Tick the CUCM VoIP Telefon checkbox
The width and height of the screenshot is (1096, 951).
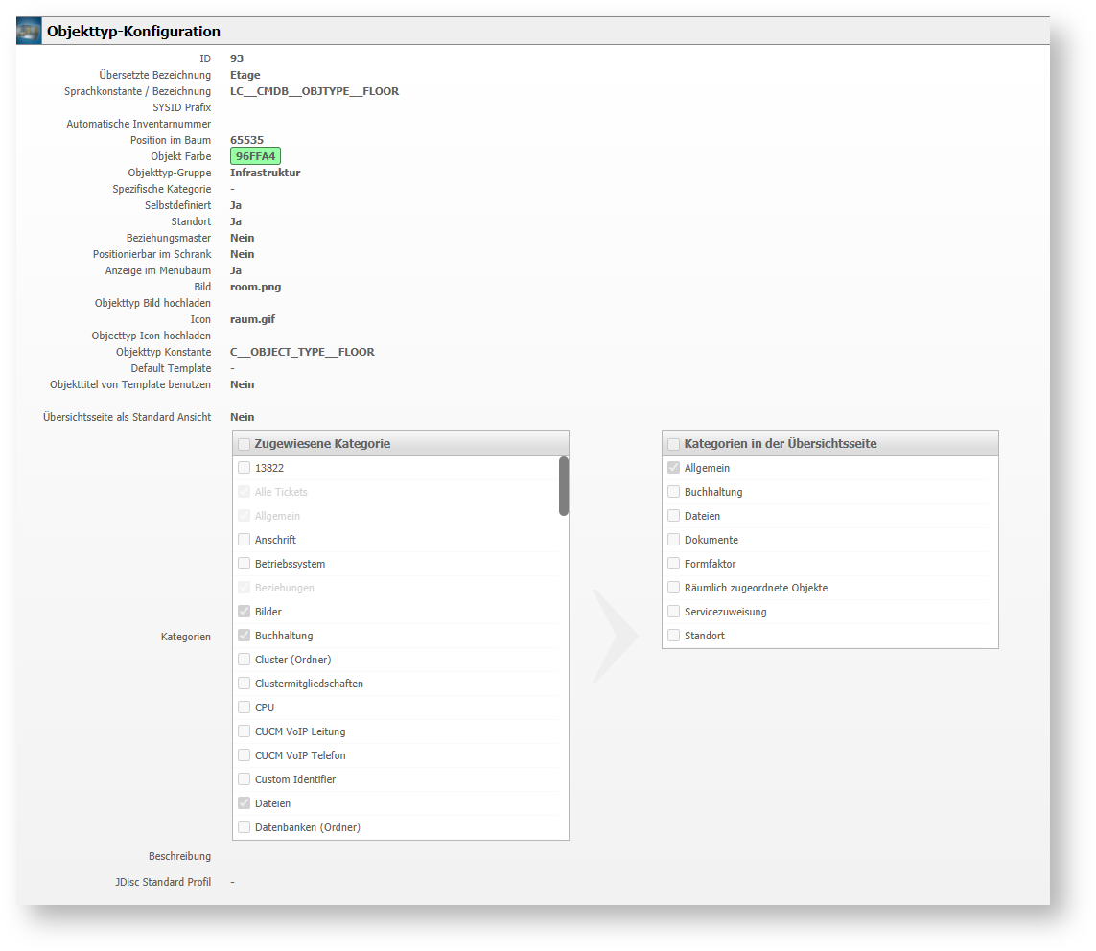[245, 755]
